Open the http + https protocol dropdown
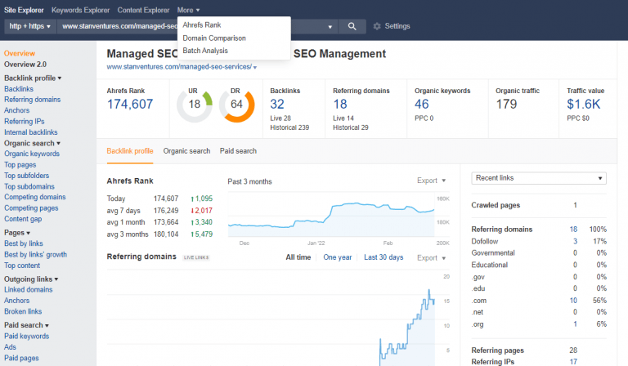This screenshot has height=366, width=628. pos(30,26)
